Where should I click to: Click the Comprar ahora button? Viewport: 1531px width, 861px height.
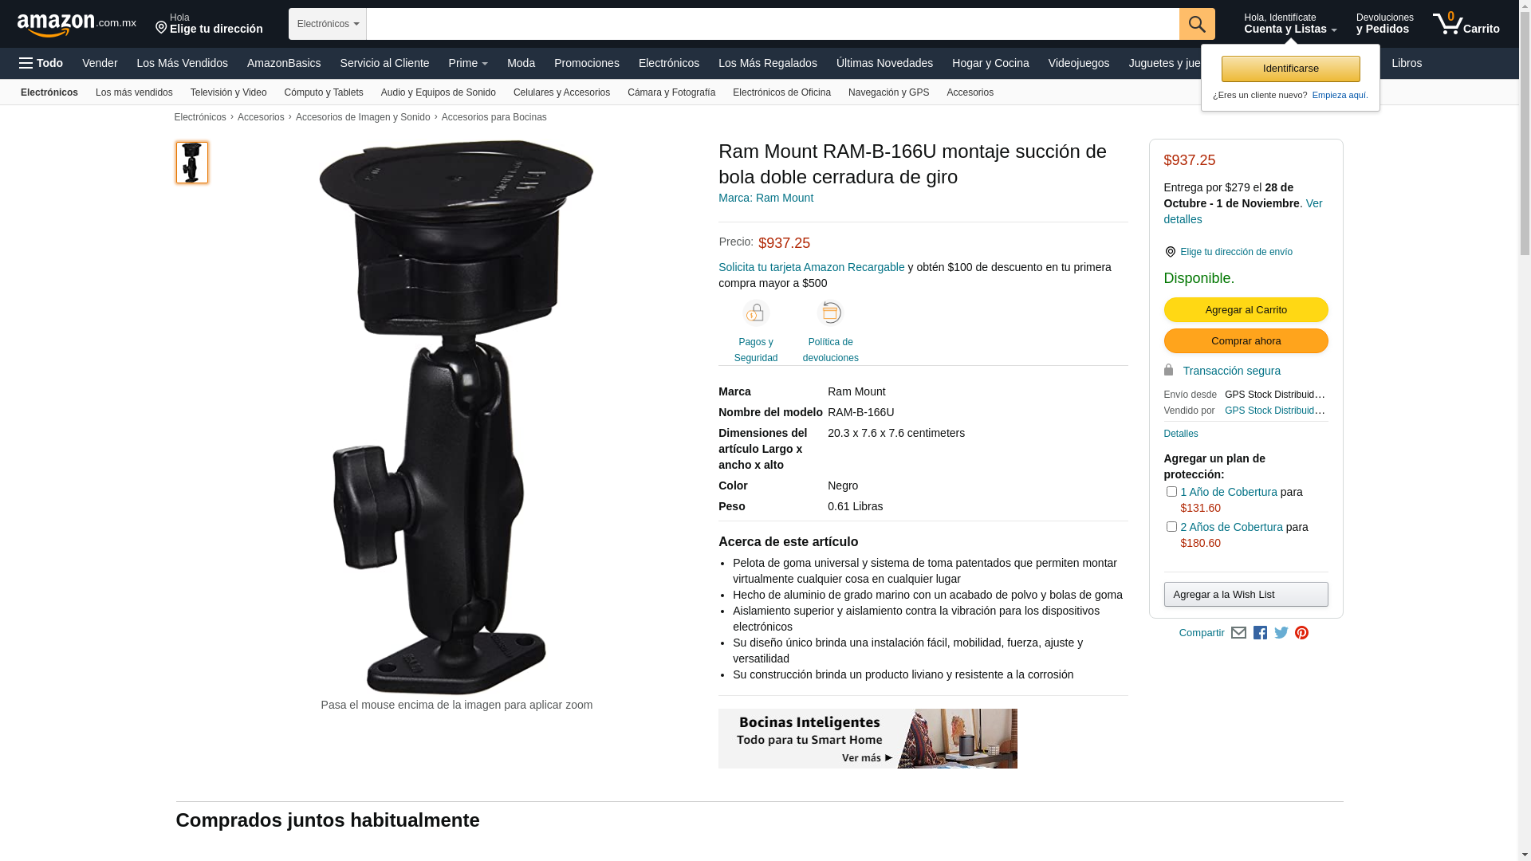coord(1246,340)
